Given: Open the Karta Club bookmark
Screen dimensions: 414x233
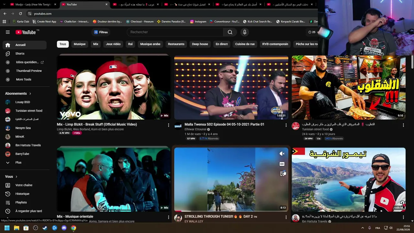Looking at the screenshot, I should [x=21, y=22].
